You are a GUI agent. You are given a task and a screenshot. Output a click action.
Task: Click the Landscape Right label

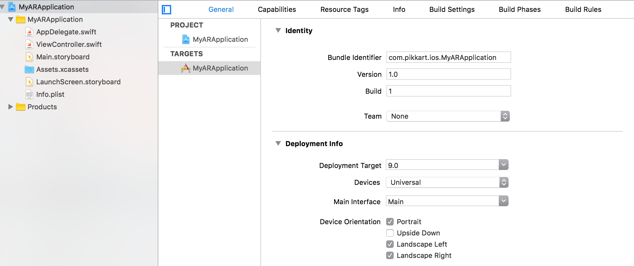[424, 255]
